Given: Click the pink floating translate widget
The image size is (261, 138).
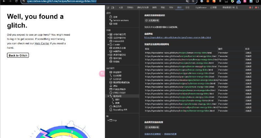Looking at the screenshot, I should click(x=102, y=74).
